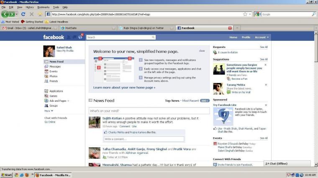Open search engine selector dropdown
The height and width of the screenshot is (178, 318).
coord(258,14)
